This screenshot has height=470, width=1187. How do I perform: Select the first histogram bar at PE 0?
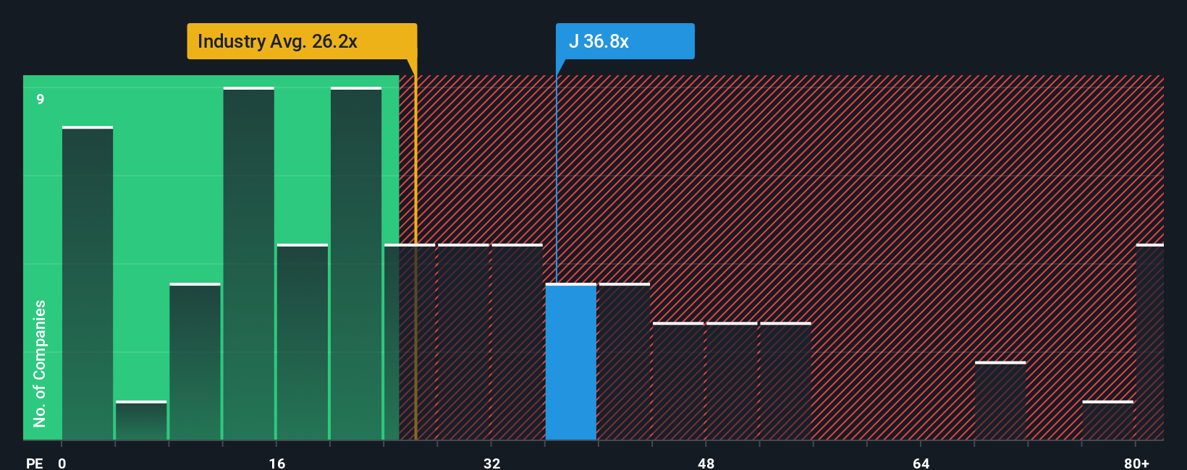pyautogui.click(x=88, y=283)
